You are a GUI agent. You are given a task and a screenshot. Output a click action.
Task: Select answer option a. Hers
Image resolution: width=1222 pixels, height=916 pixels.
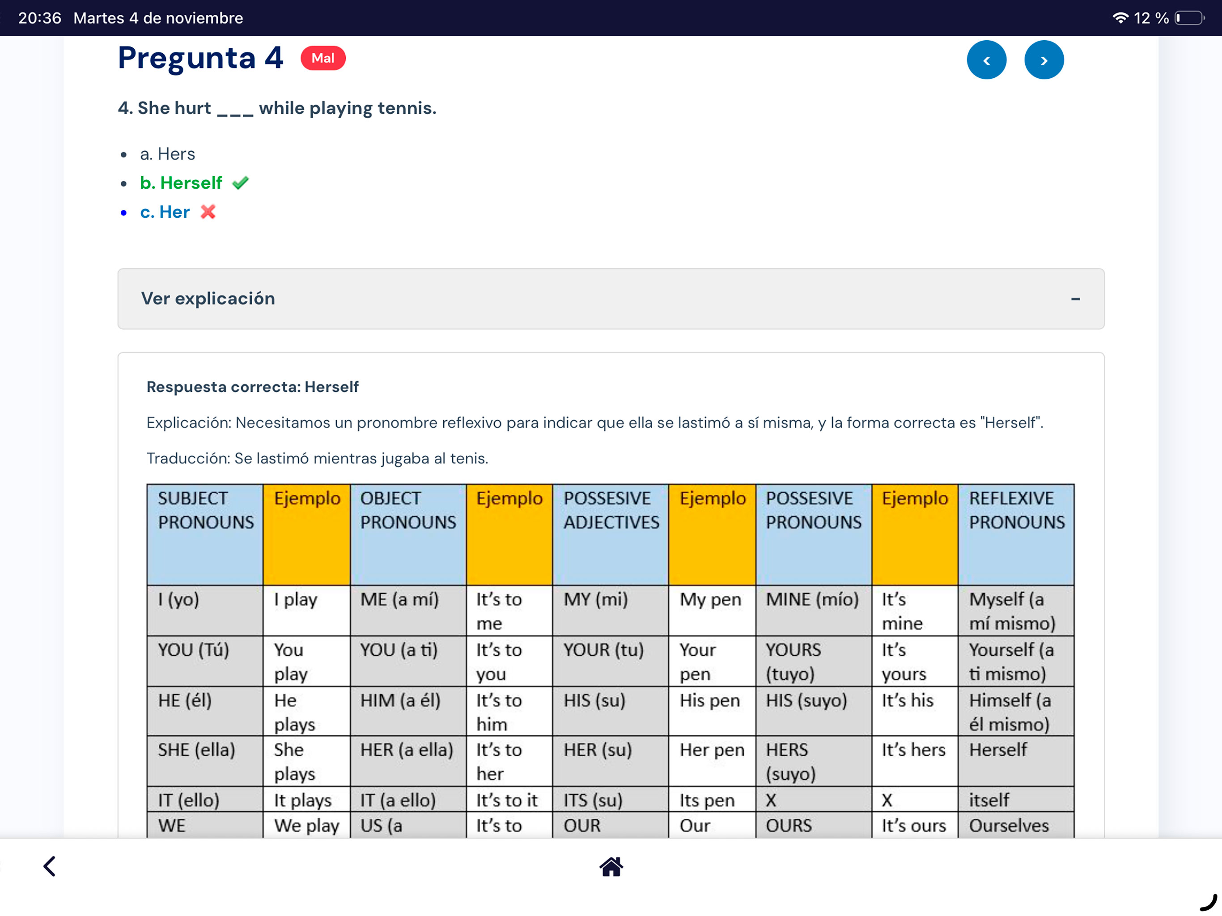[x=167, y=153]
